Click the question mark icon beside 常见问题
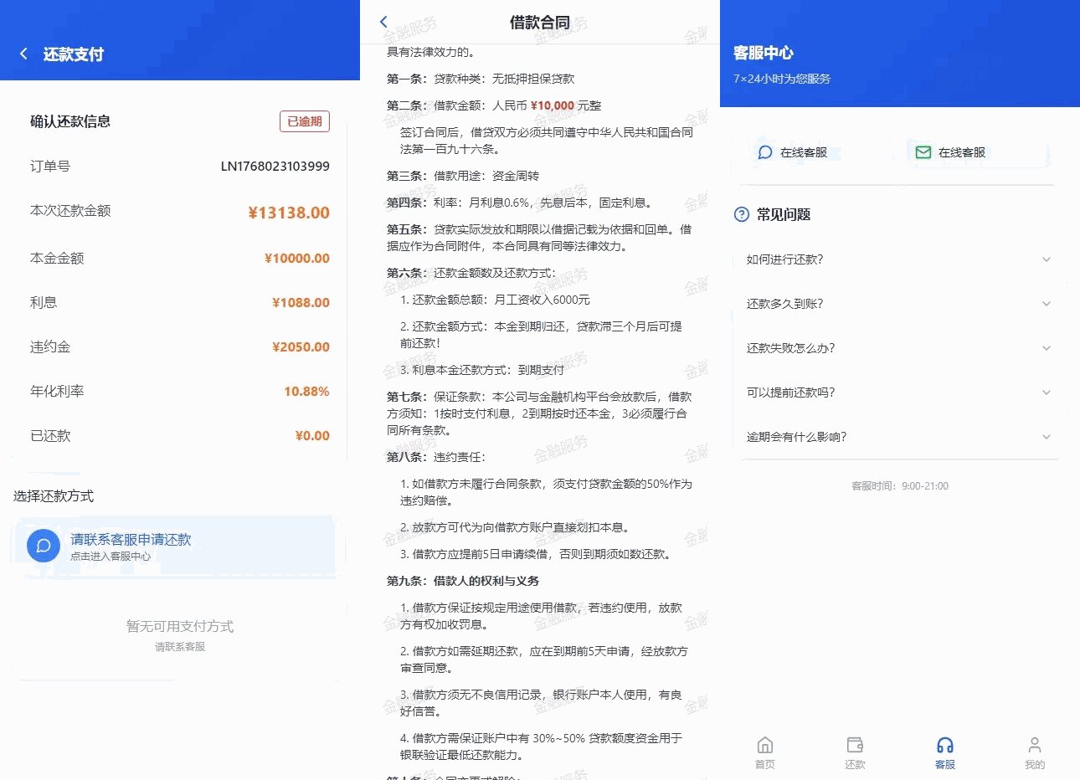 741,215
